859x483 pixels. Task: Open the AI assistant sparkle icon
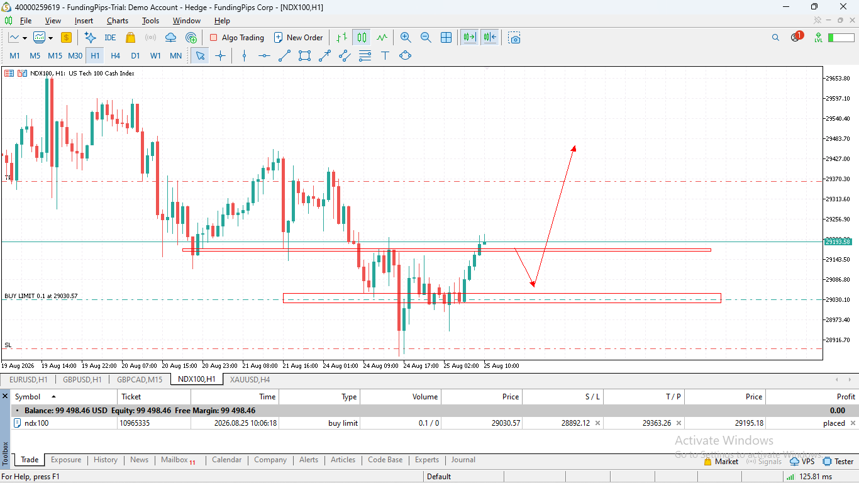pyautogui.click(x=90, y=38)
